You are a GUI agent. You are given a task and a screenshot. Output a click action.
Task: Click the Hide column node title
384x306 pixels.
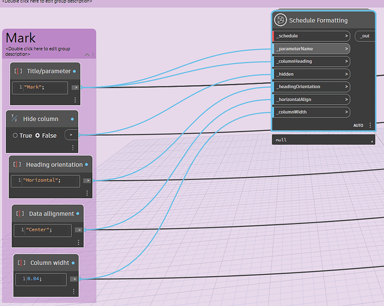(x=40, y=119)
